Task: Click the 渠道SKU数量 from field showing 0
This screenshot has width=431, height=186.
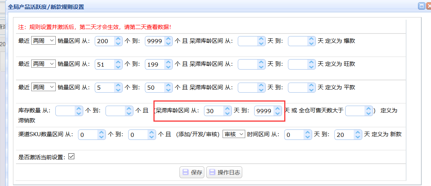Action: (x=88, y=135)
